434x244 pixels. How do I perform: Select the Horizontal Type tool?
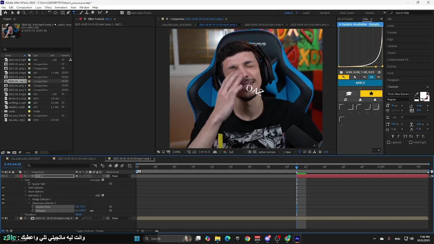click(74, 13)
